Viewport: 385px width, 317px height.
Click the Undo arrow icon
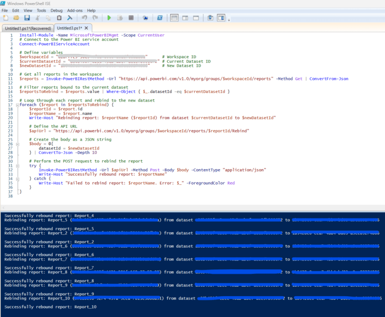(84, 18)
